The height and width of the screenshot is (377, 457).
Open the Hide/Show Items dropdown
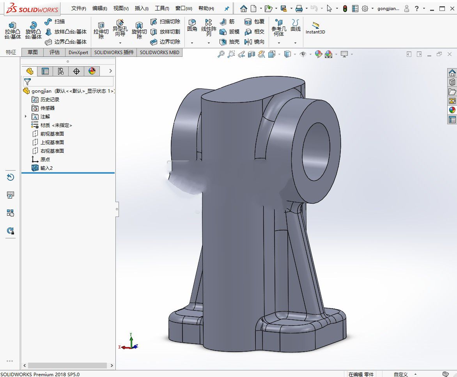(x=310, y=55)
